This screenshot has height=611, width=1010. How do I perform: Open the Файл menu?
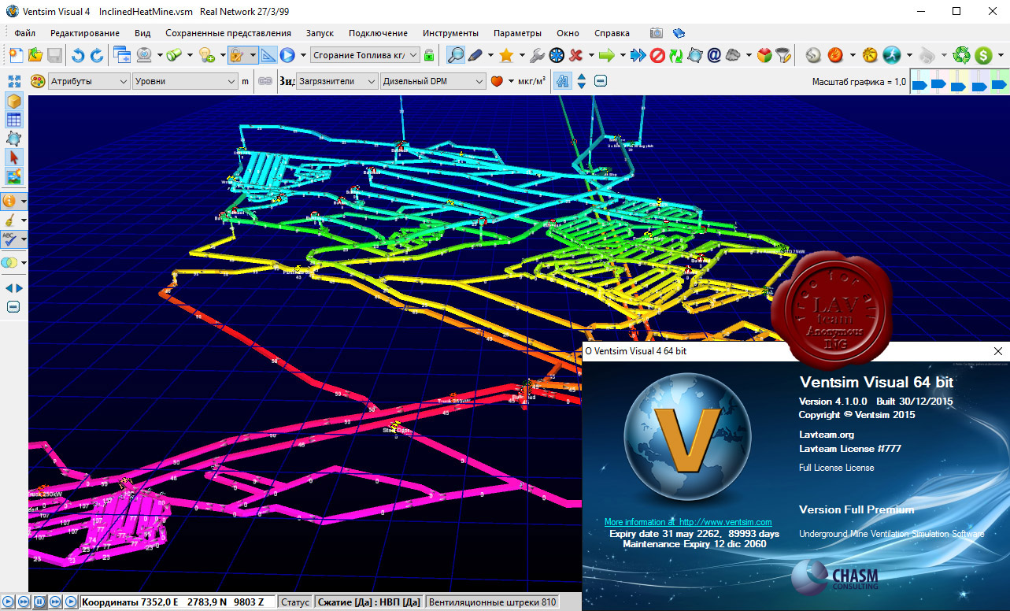[x=24, y=33]
